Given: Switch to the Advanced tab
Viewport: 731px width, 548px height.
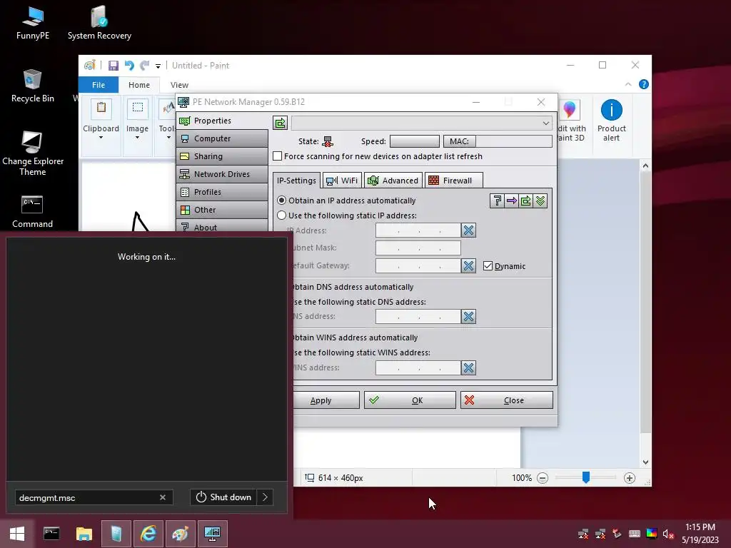Looking at the screenshot, I should coord(393,181).
